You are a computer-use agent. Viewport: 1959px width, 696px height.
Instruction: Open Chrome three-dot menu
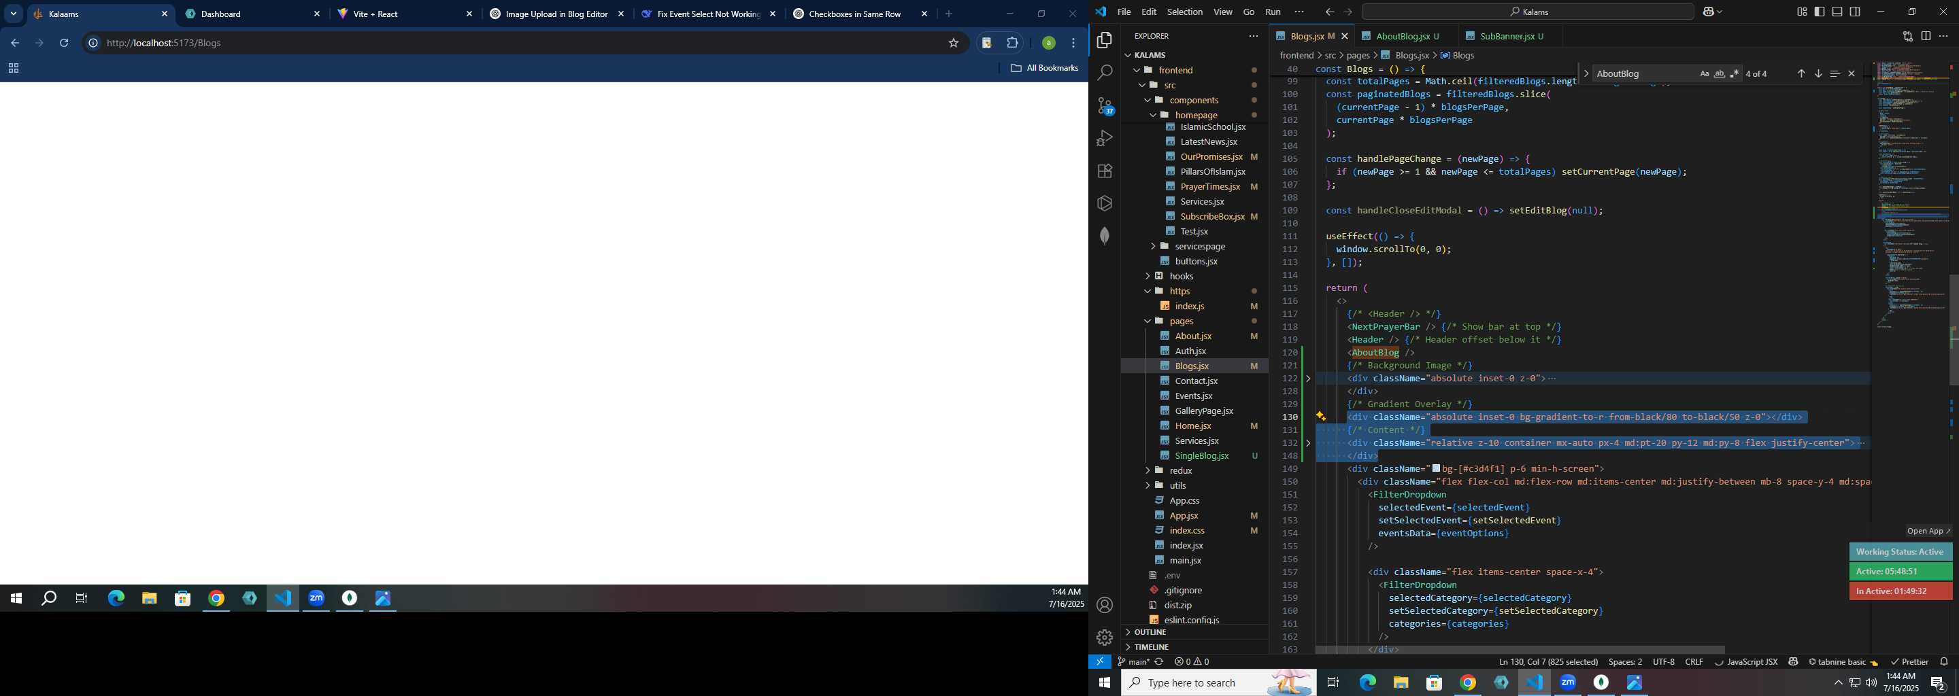1073,43
